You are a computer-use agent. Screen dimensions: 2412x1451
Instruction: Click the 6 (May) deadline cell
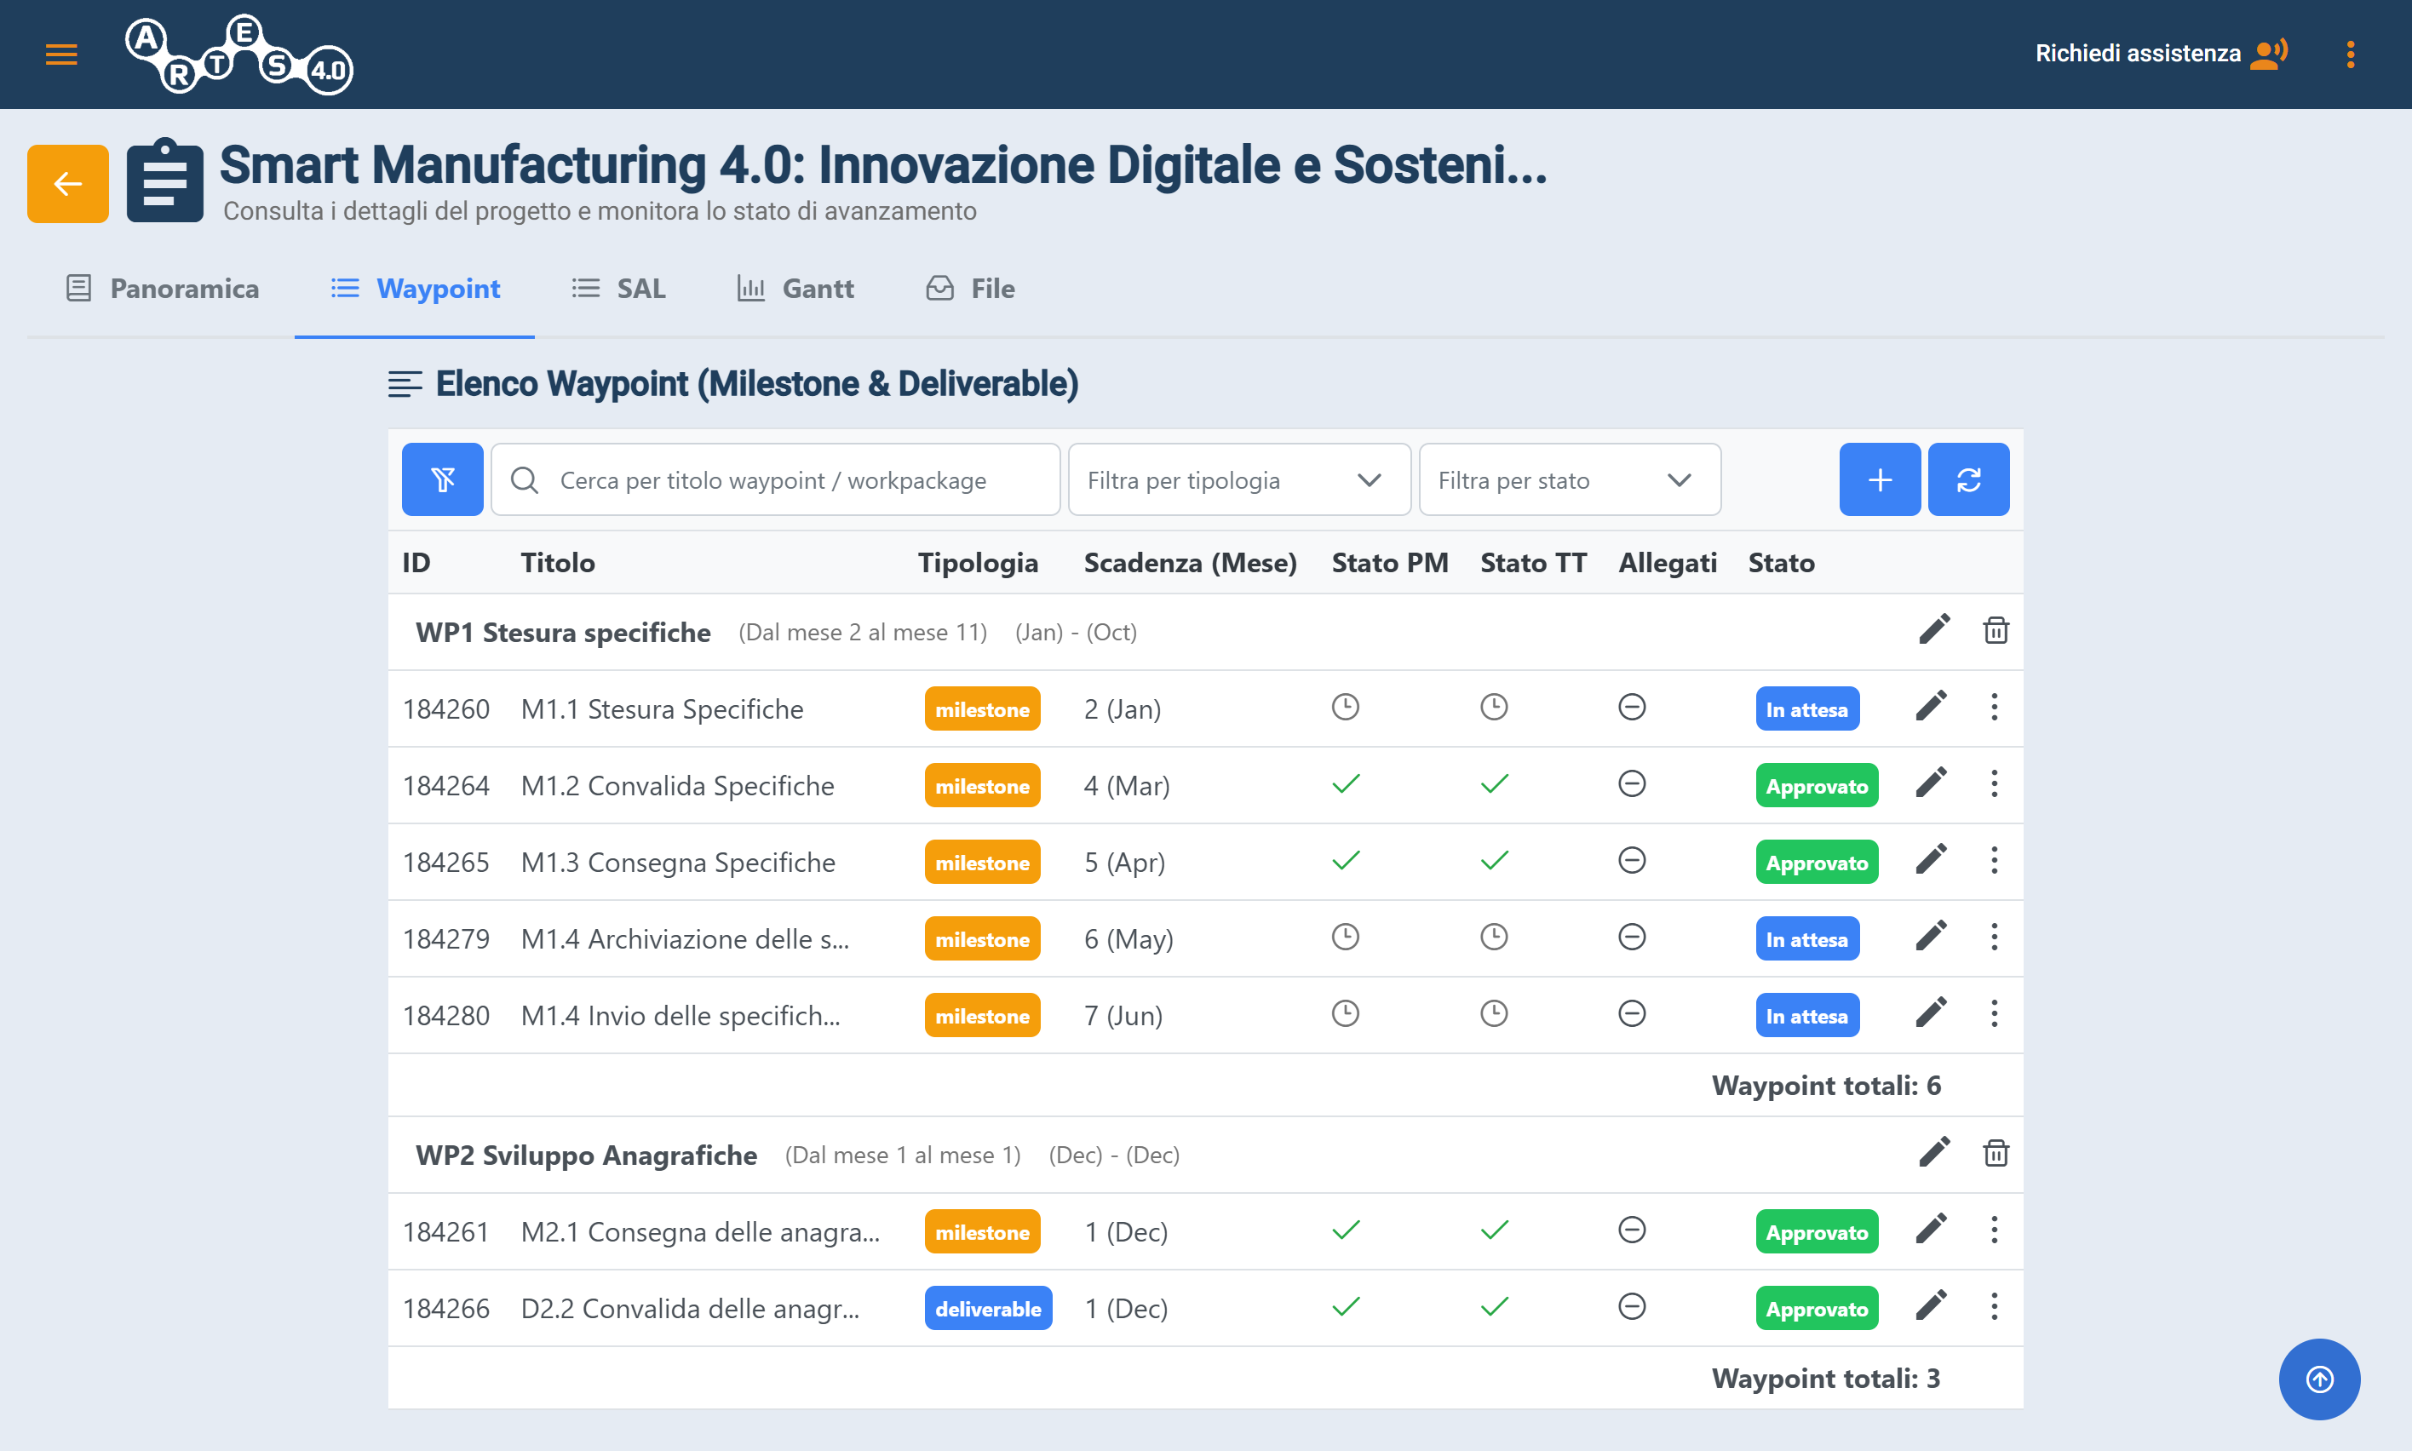point(1128,939)
